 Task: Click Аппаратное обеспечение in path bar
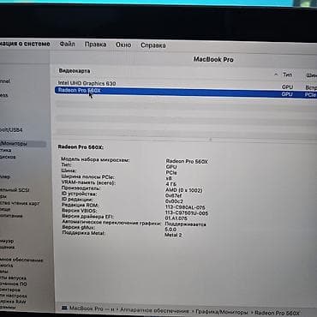154,310
